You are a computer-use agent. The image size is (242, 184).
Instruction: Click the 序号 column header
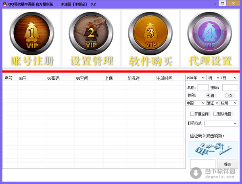point(10,78)
